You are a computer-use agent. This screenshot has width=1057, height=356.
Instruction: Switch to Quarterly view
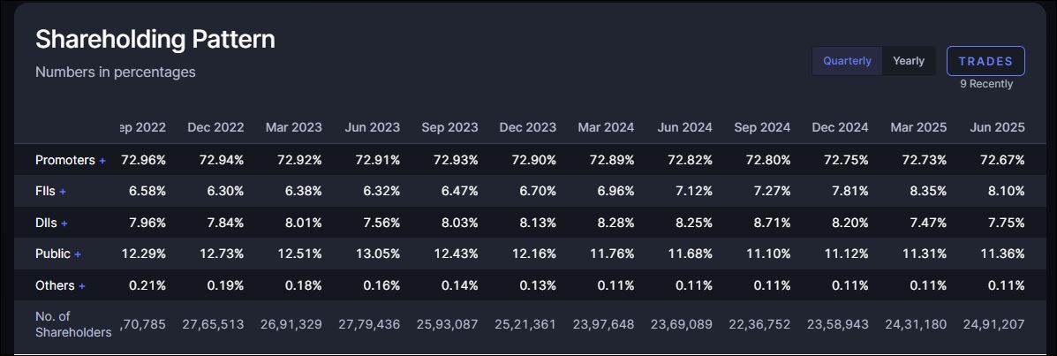[847, 61]
